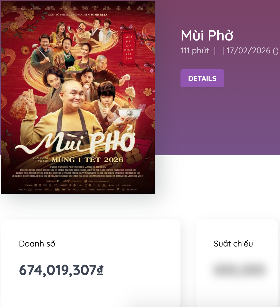Click the 111 phút duration text

pos(195,51)
